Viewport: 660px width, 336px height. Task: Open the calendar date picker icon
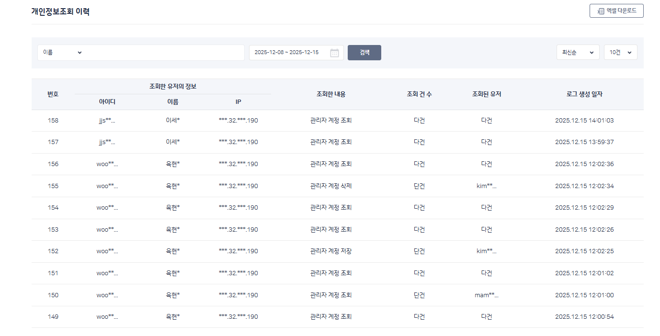click(x=334, y=53)
